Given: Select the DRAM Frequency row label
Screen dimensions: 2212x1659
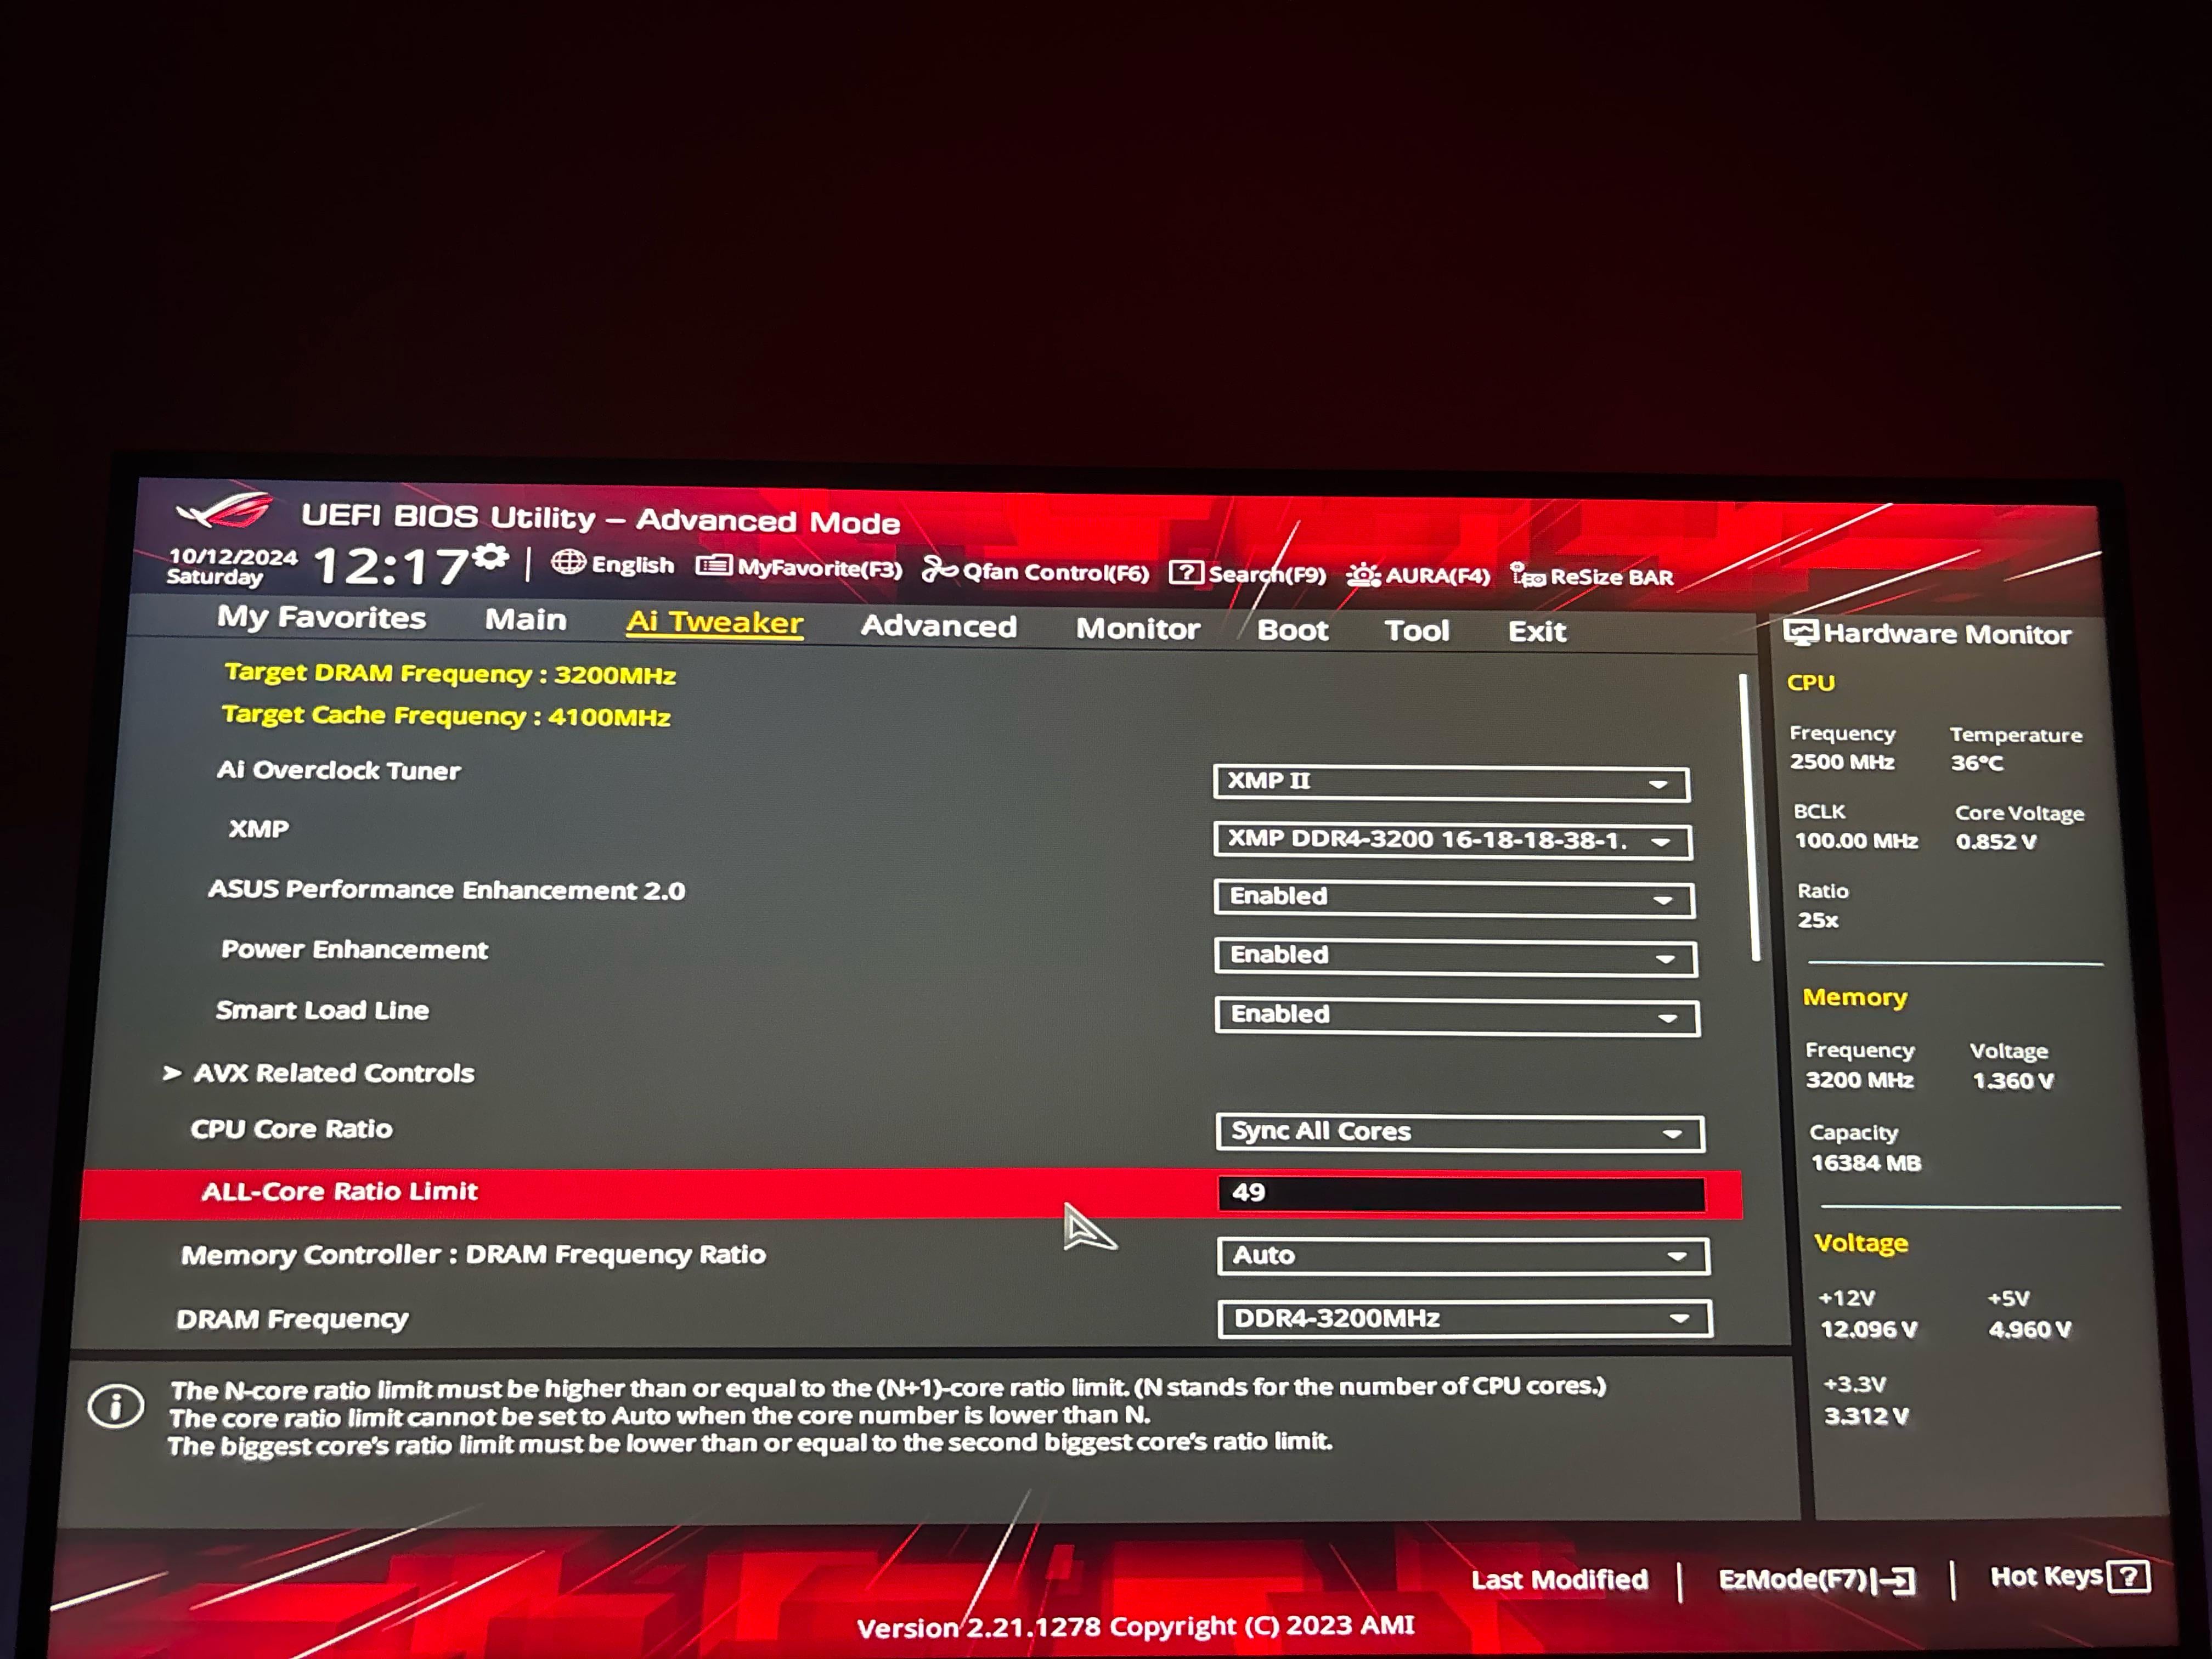Looking at the screenshot, I should (292, 1320).
